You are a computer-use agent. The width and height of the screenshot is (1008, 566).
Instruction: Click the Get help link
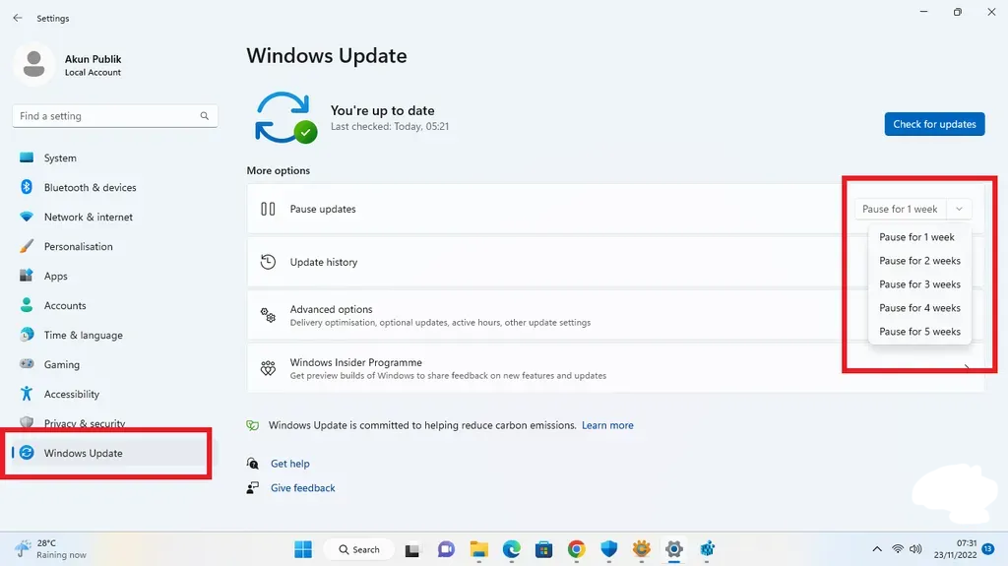290,464
